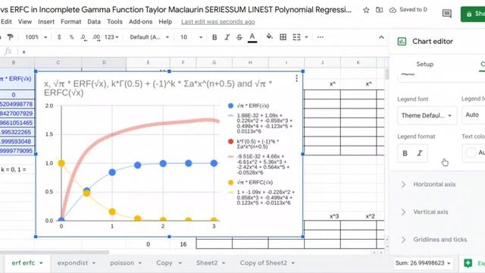Open the fill color picker
Screen dimensions: 485x273
(270, 37)
